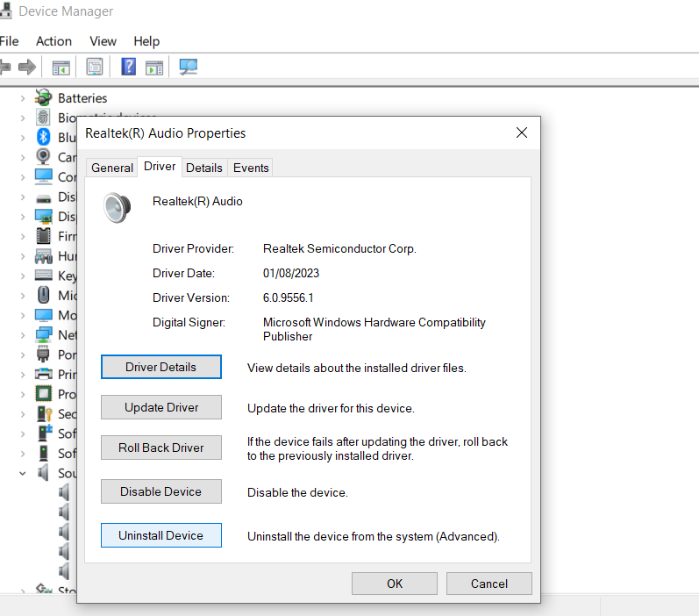Select the Display adapters icon
This screenshot has height=616, width=699.
(43, 217)
